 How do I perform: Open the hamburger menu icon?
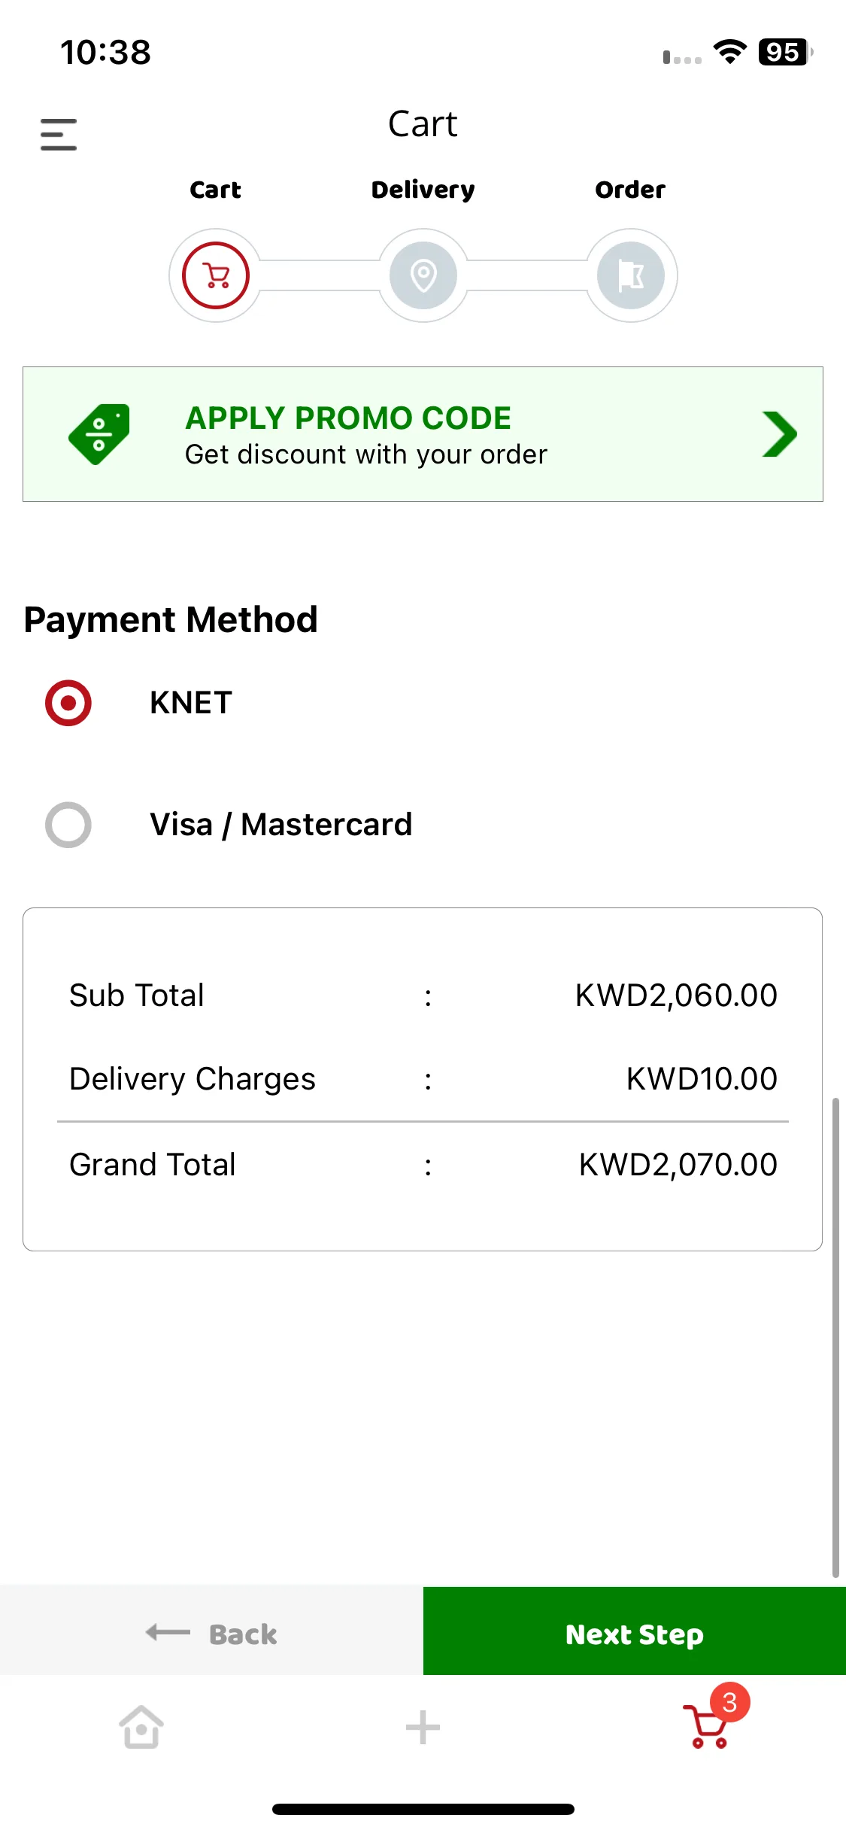(59, 135)
